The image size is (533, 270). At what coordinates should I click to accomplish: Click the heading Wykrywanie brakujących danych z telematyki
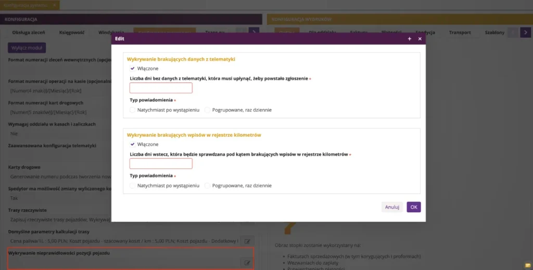click(181, 59)
